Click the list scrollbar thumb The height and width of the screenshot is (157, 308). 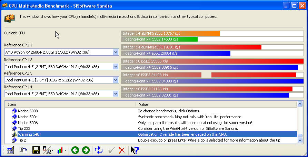point(300,135)
